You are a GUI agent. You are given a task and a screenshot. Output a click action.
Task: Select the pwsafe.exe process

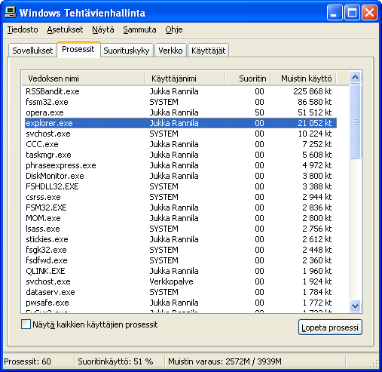(x=181, y=303)
